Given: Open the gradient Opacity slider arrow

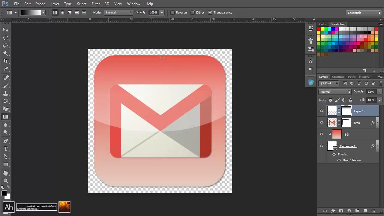Looking at the screenshot, I should point(162,13).
